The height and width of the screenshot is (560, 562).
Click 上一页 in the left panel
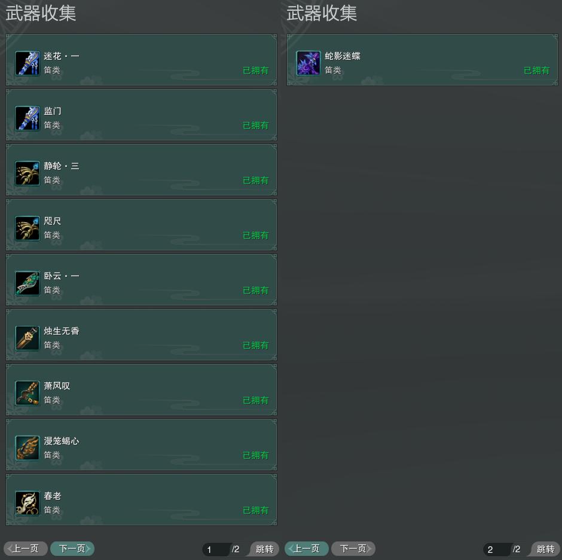tap(26, 549)
